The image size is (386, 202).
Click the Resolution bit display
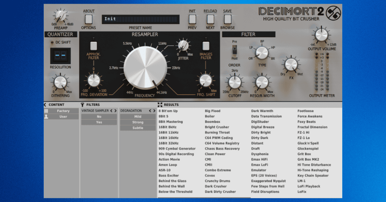60,55
